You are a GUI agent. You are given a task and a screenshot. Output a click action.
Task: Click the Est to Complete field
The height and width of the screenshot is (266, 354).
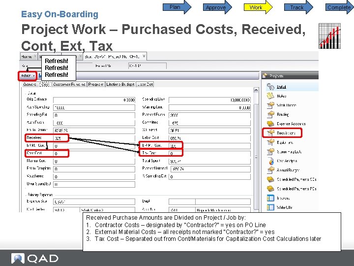point(94,169)
